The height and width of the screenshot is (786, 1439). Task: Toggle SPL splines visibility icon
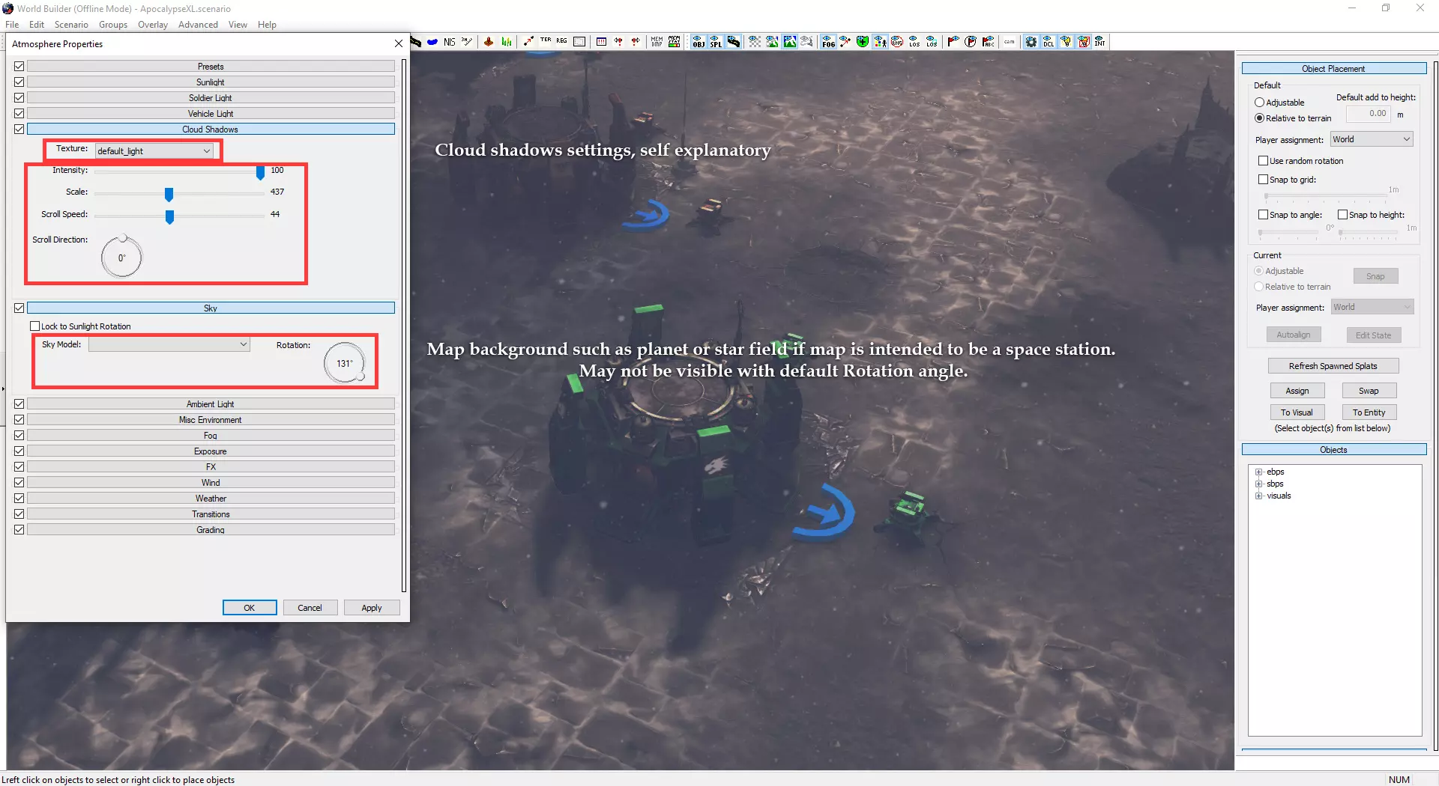click(716, 42)
